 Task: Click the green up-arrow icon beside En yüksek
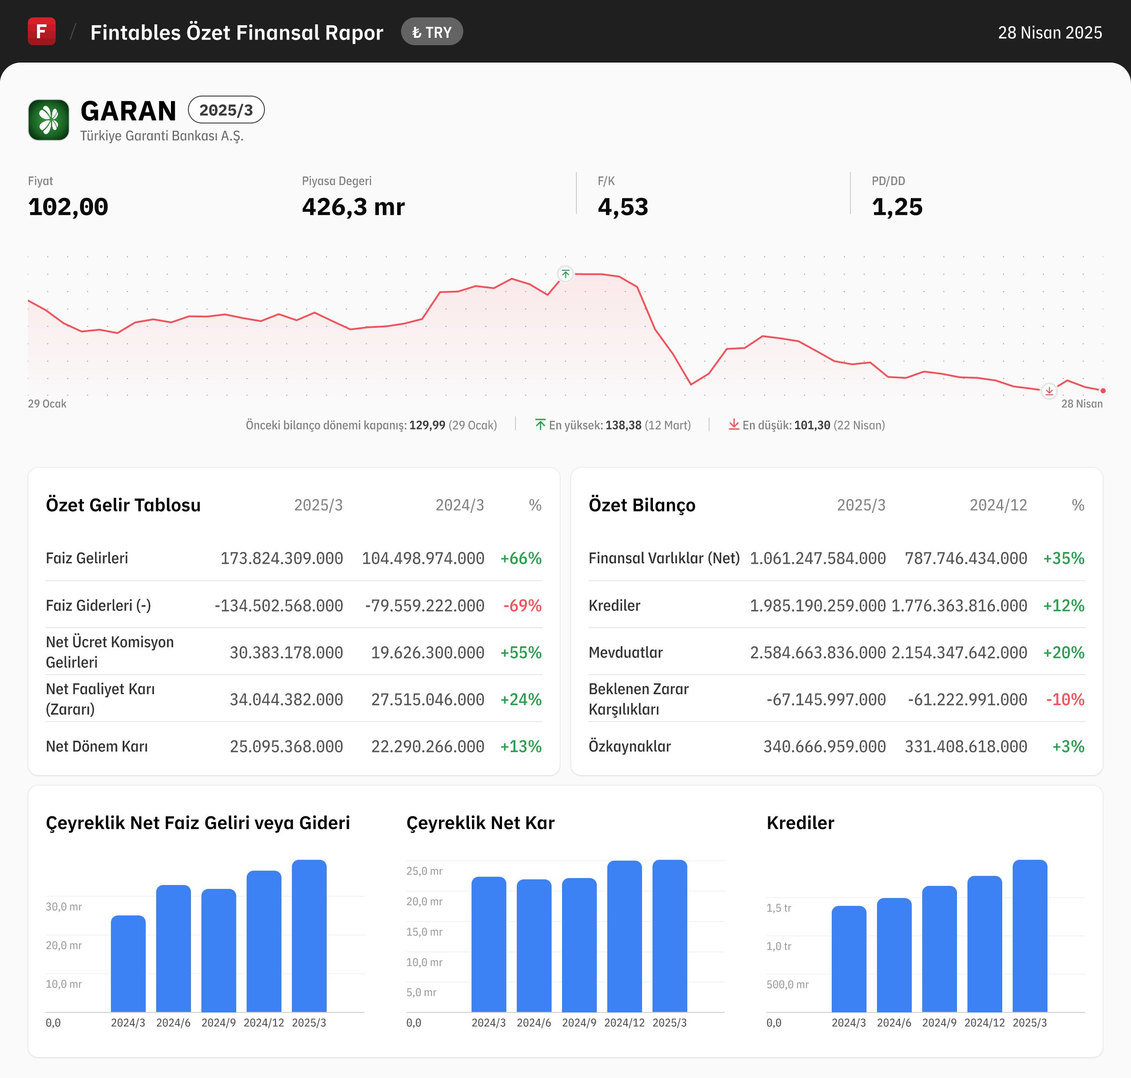(540, 425)
